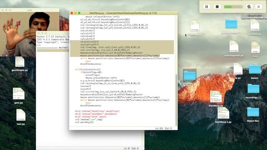Pause the screen recording
Viewport: 267px width, 150px height.
point(207,7)
